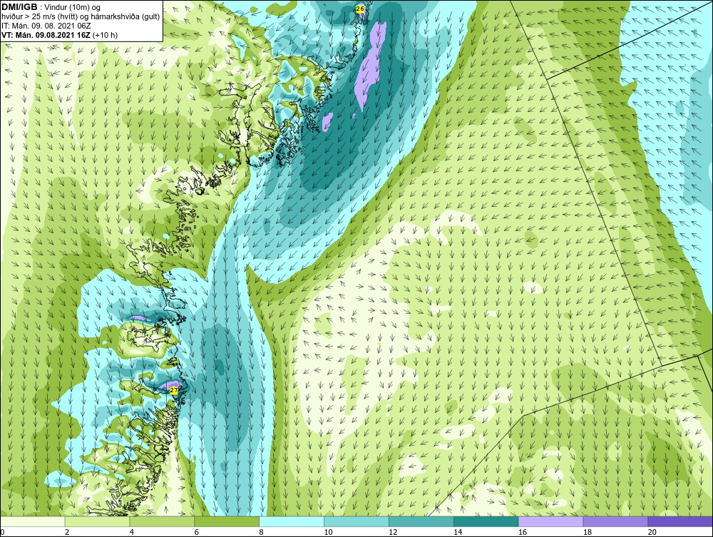This screenshot has height=537, width=713.
Task: Click the yellow gust marker labeled 26
Action: (x=360, y=9)
